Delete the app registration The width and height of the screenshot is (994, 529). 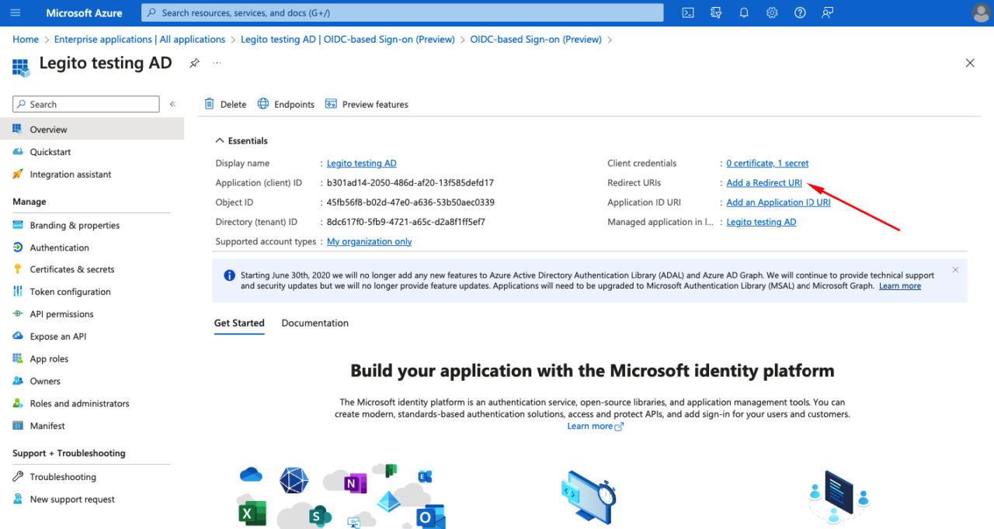[x=225, y=103]
